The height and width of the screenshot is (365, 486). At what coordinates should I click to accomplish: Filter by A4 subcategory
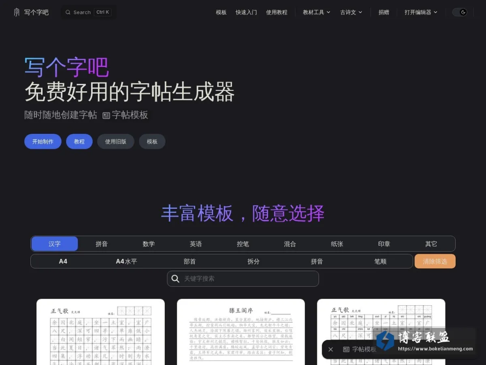tap(63, 261)
